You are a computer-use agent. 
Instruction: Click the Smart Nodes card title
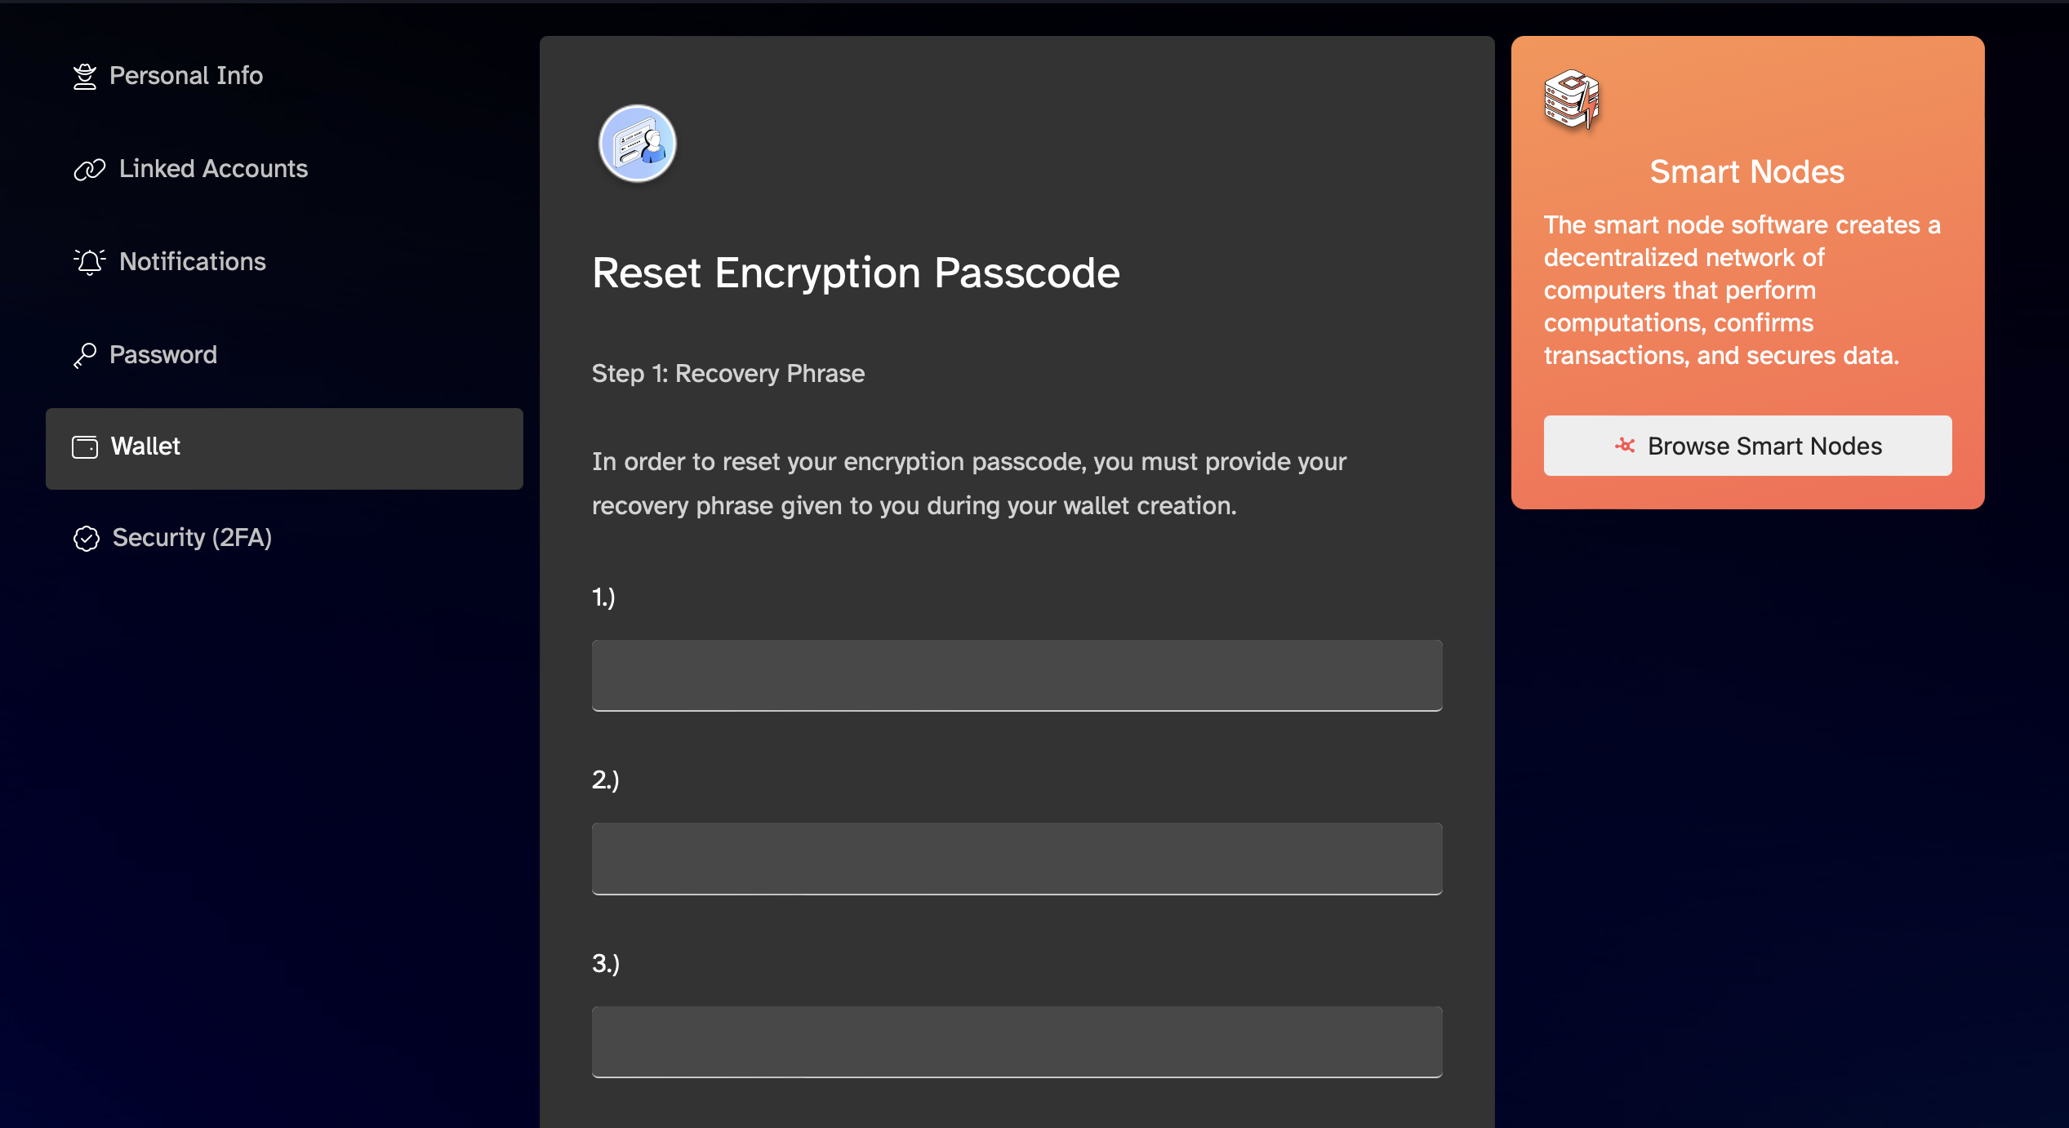[x=1747, y=172]
